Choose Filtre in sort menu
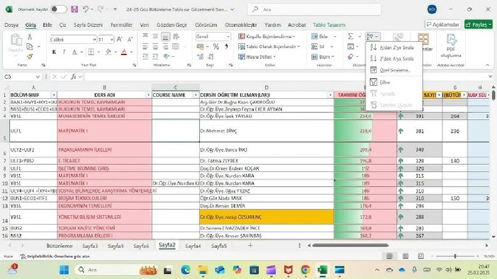 coord(394,82)
